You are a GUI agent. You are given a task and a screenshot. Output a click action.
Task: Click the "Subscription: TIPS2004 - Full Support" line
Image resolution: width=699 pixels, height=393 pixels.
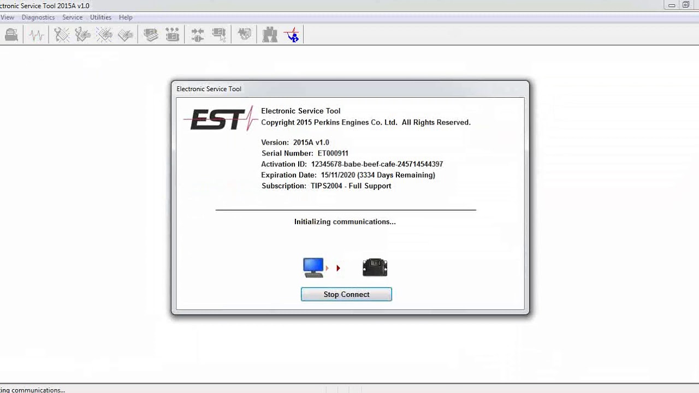(x=327, y=186)
